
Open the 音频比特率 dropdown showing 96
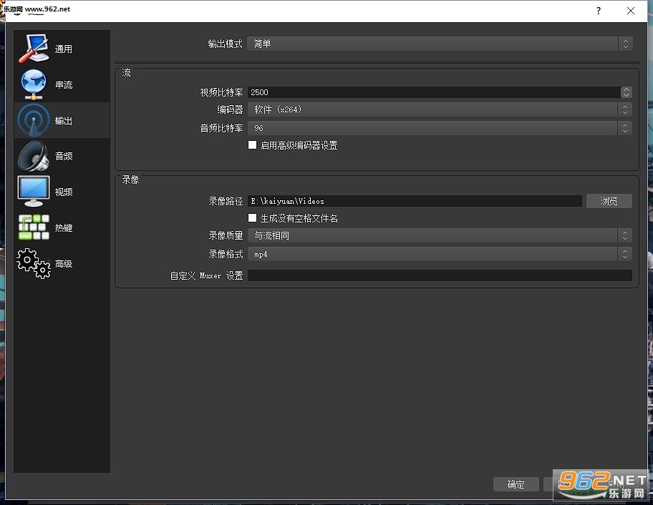point(440,128)
